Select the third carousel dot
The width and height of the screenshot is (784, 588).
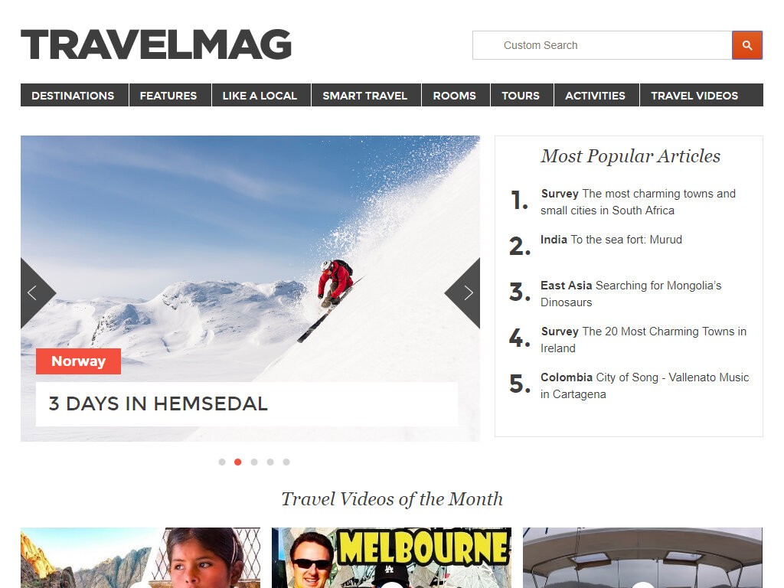(254, 462)
